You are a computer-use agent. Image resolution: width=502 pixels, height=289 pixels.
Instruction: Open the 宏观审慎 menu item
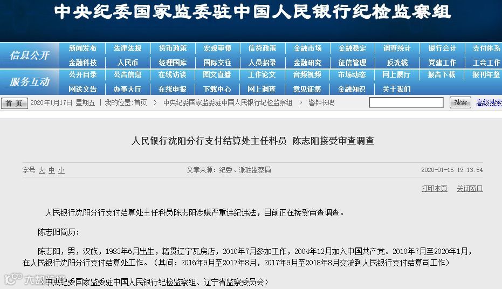point(217,49)
